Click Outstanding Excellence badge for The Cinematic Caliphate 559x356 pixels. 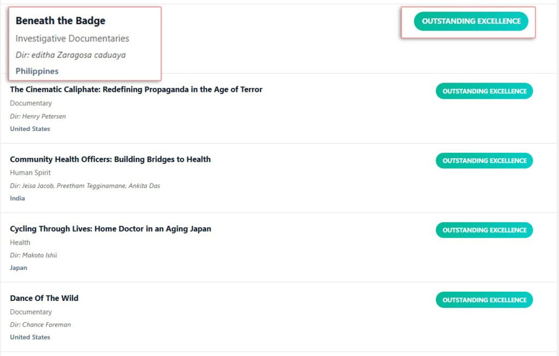(484, 91)
